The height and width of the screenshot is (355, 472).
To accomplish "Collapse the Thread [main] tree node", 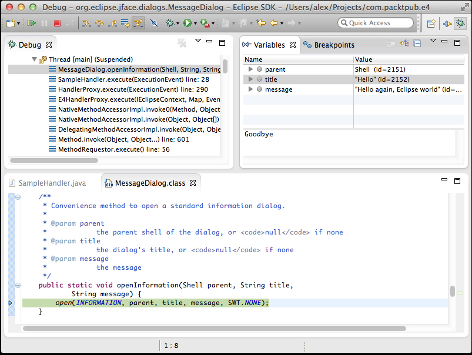I will (34, 59).
